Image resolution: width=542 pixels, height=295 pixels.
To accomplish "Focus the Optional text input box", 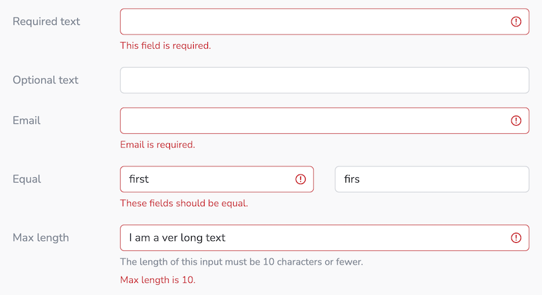I will [325, 81].
